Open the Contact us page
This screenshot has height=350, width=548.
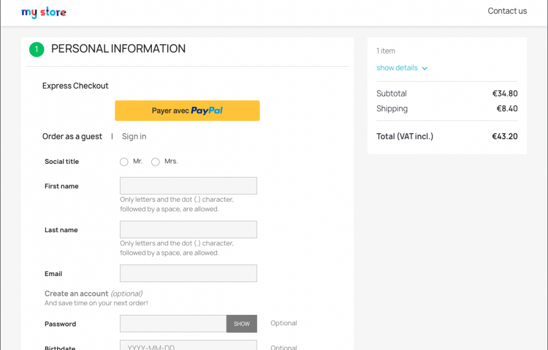point(507,11)
